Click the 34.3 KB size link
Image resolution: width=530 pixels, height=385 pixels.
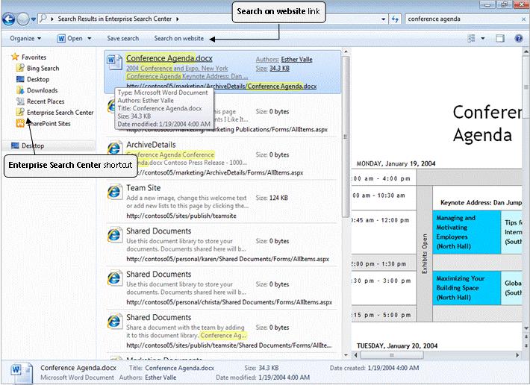point(279,68)
